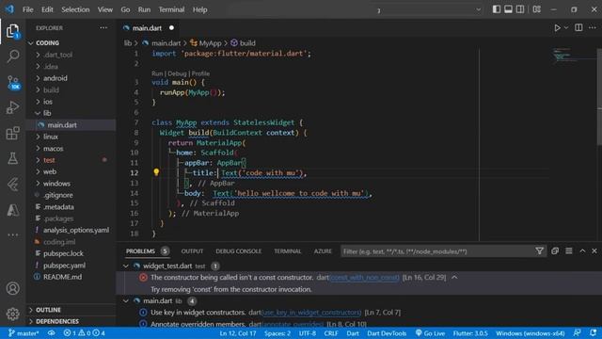Open the Azure view in activity bar
Image resolution: width=602 pixels, height=339 pixels.
[x=12, y=210]
